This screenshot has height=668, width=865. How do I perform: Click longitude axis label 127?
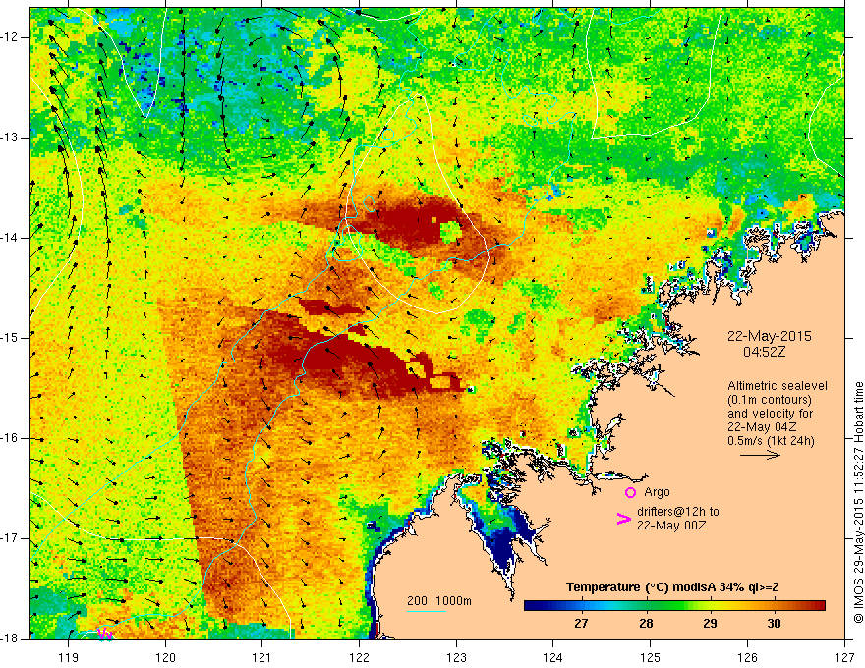click(x=844, y=657)
